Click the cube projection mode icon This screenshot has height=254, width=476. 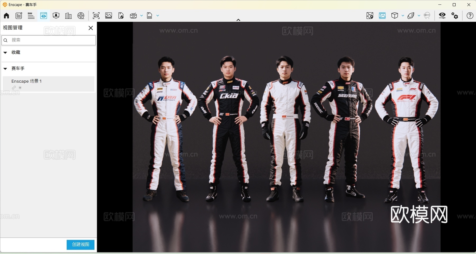click(395, 16)
